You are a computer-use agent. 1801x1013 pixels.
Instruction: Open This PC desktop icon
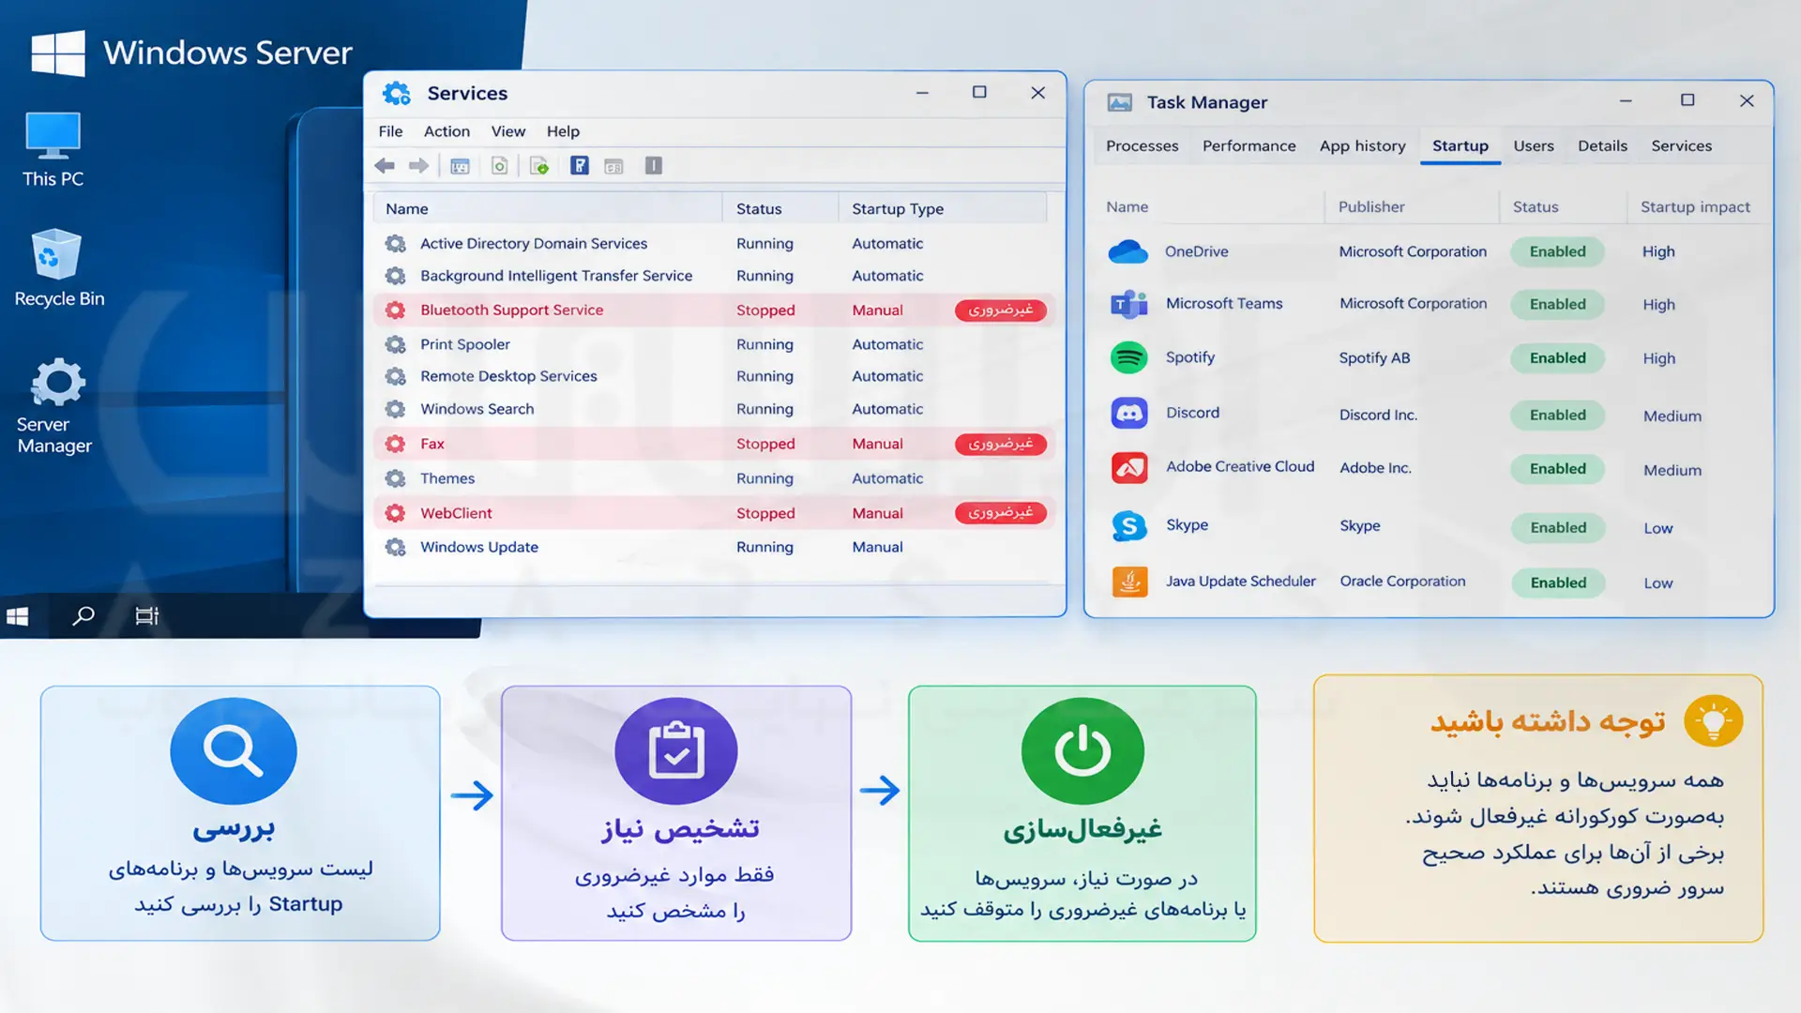53,150
